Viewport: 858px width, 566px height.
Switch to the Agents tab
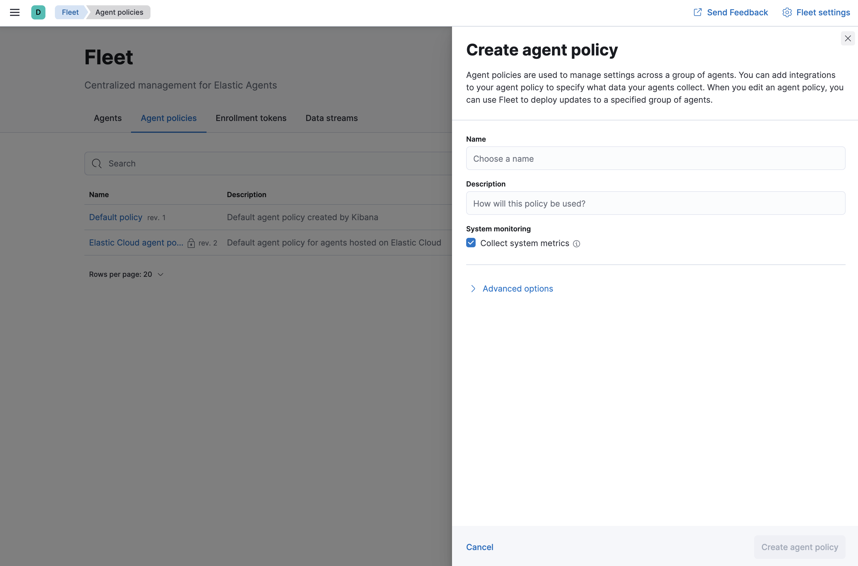point(107,117)
